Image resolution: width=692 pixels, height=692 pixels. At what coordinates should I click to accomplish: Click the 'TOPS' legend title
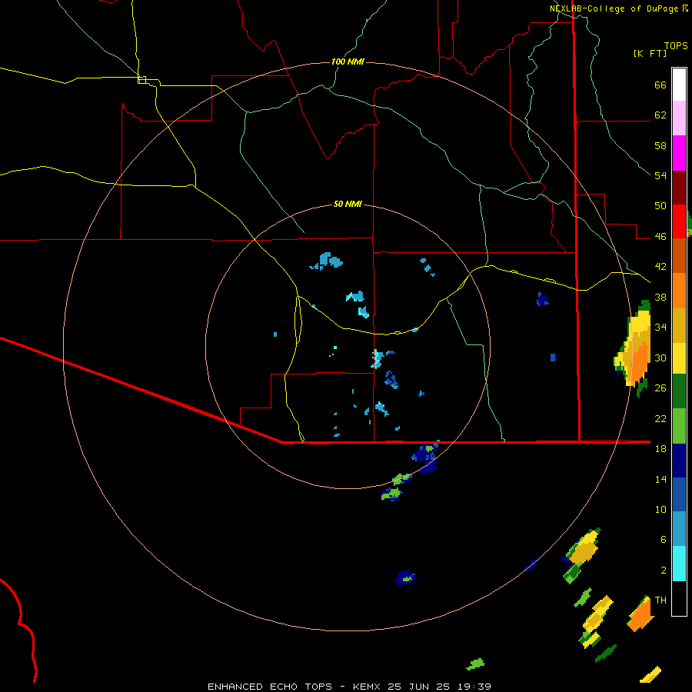pos(676,45)
